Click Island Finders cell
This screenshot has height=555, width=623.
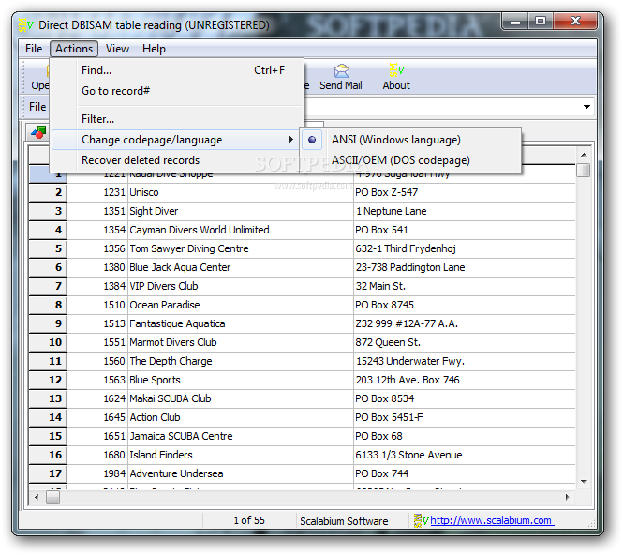241,455
